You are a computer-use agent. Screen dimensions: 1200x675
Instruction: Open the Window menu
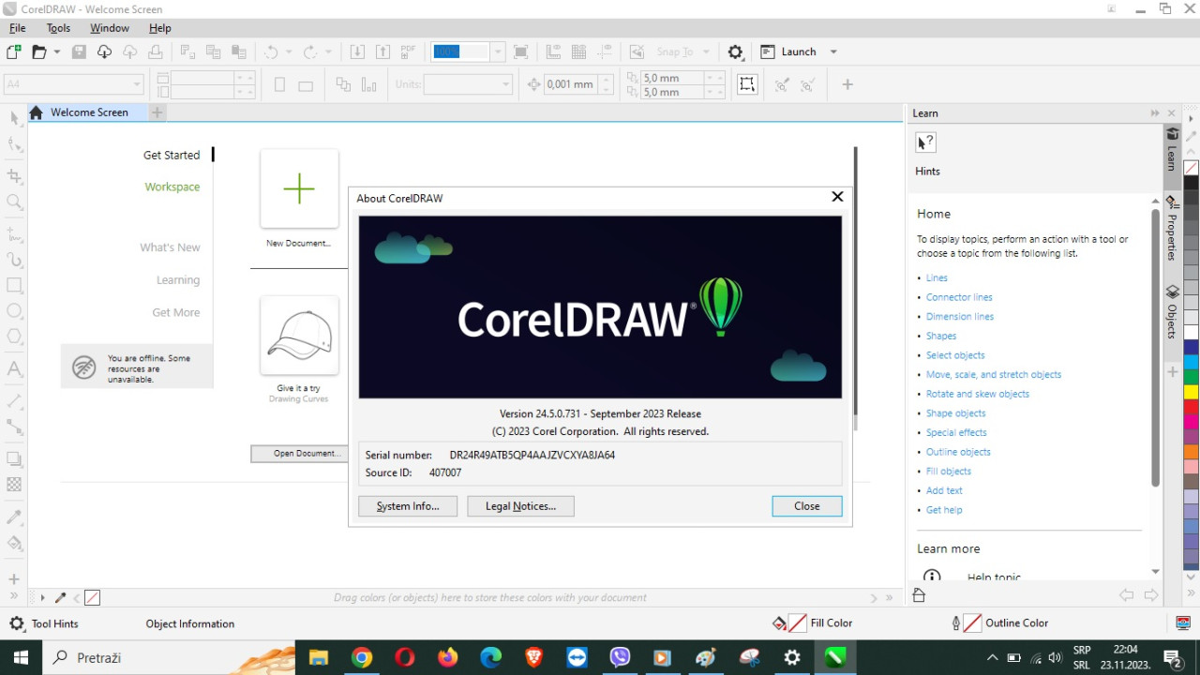pos(110,28)
